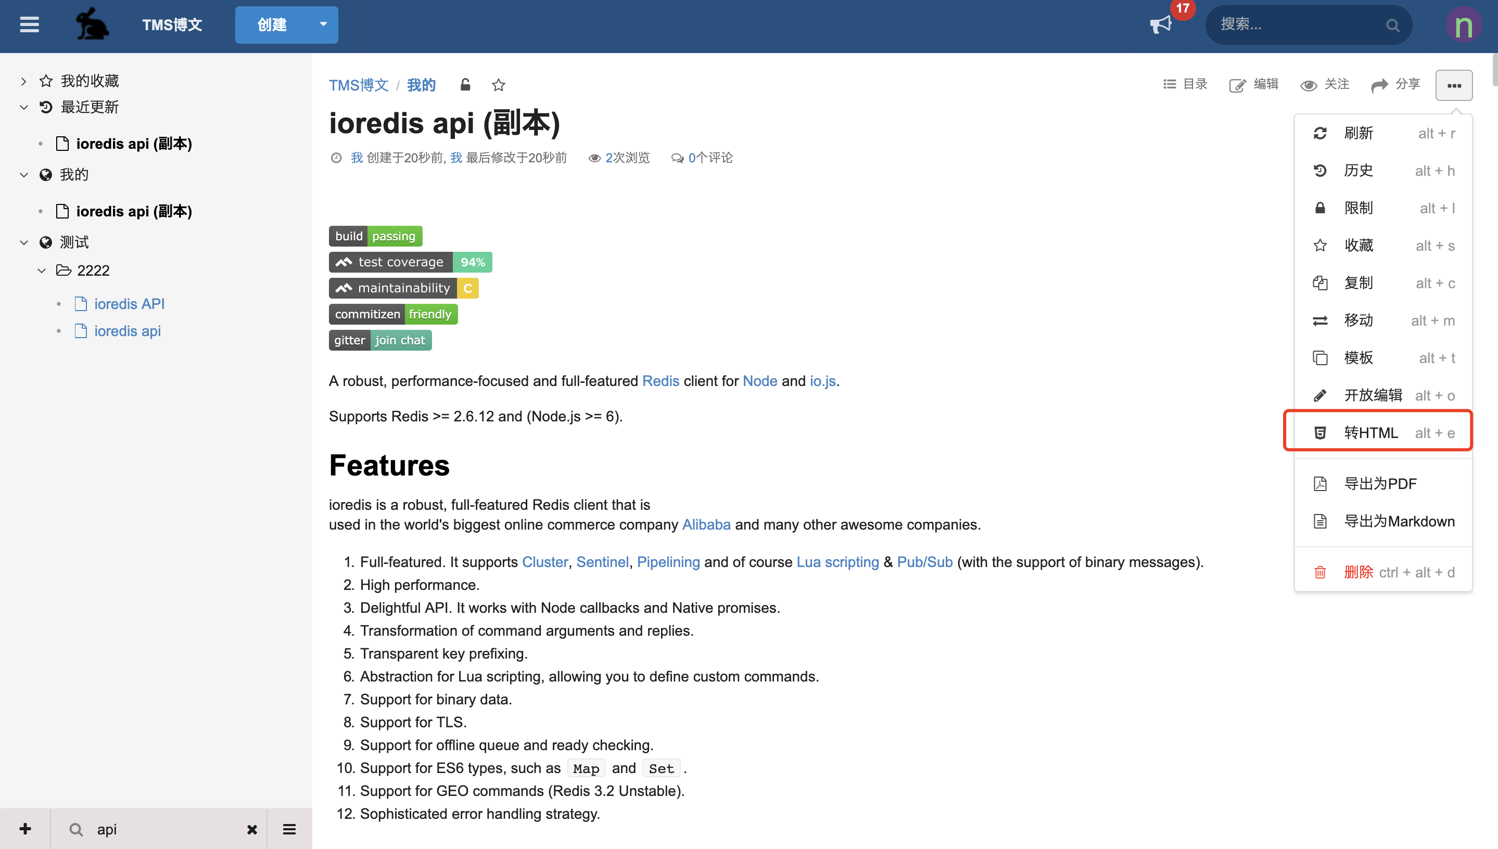1498x849 pixels.
Task: Open lowercase ioredis api in 2222 folder
Action: tap(127, 331)
